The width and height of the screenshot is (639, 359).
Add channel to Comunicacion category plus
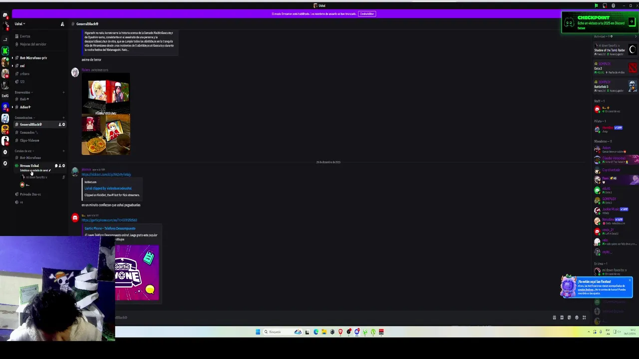(63, 118)
